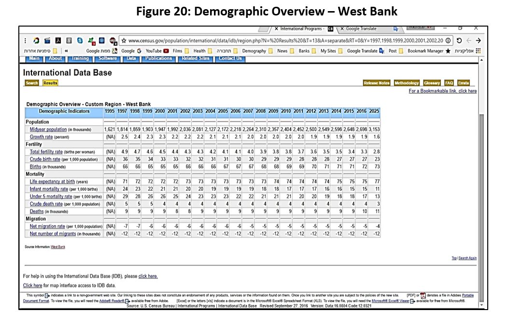Click the address bar URL field
This screenshot has width=509, height=312.
(x=286, y=41)
